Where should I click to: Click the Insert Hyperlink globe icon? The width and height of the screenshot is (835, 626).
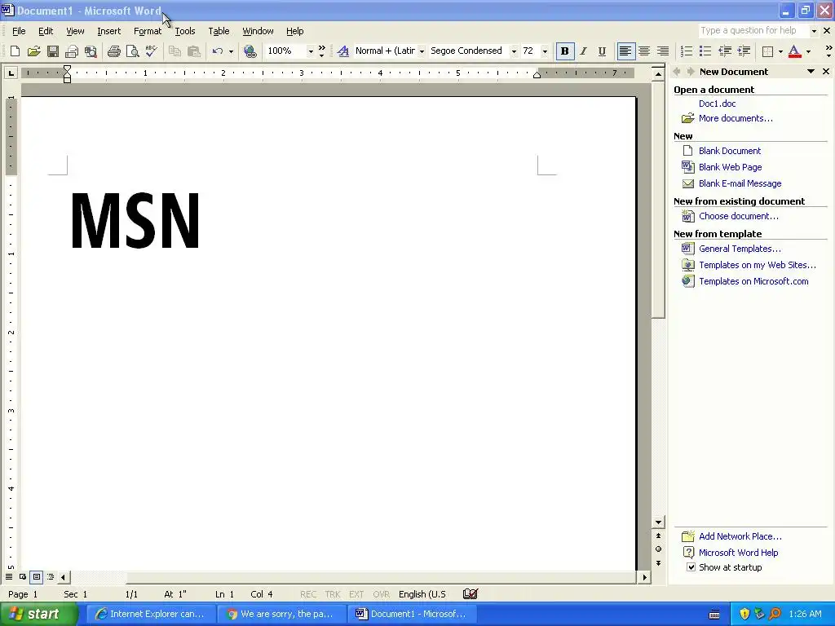pos(250,51)
